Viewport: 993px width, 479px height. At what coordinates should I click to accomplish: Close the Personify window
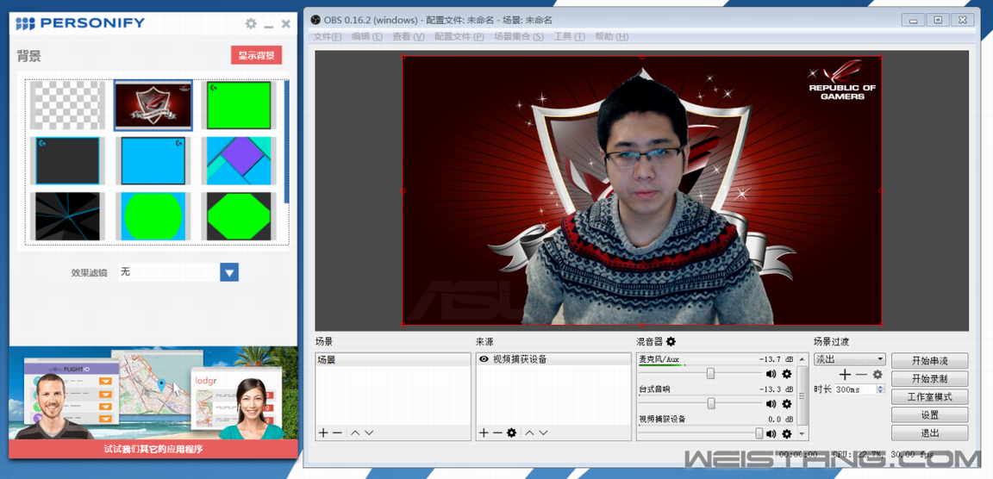[x=285, y=23]
